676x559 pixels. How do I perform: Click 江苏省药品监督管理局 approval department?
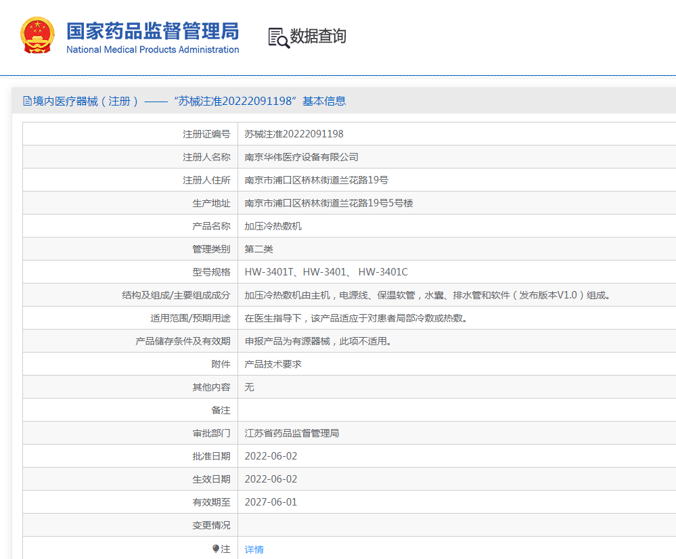click(x=292, y=433)
